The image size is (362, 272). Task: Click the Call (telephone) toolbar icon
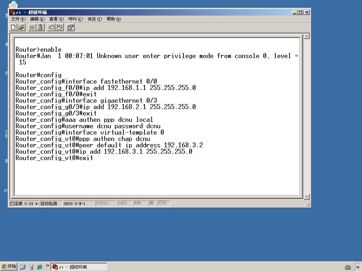tap(32, 28)
